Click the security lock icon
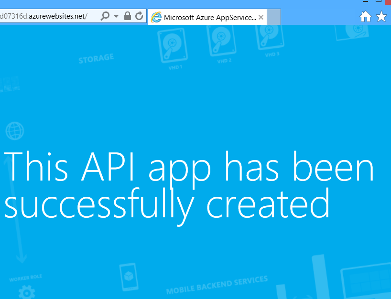This screenshot has width=391, height=299. coord(128,16)
